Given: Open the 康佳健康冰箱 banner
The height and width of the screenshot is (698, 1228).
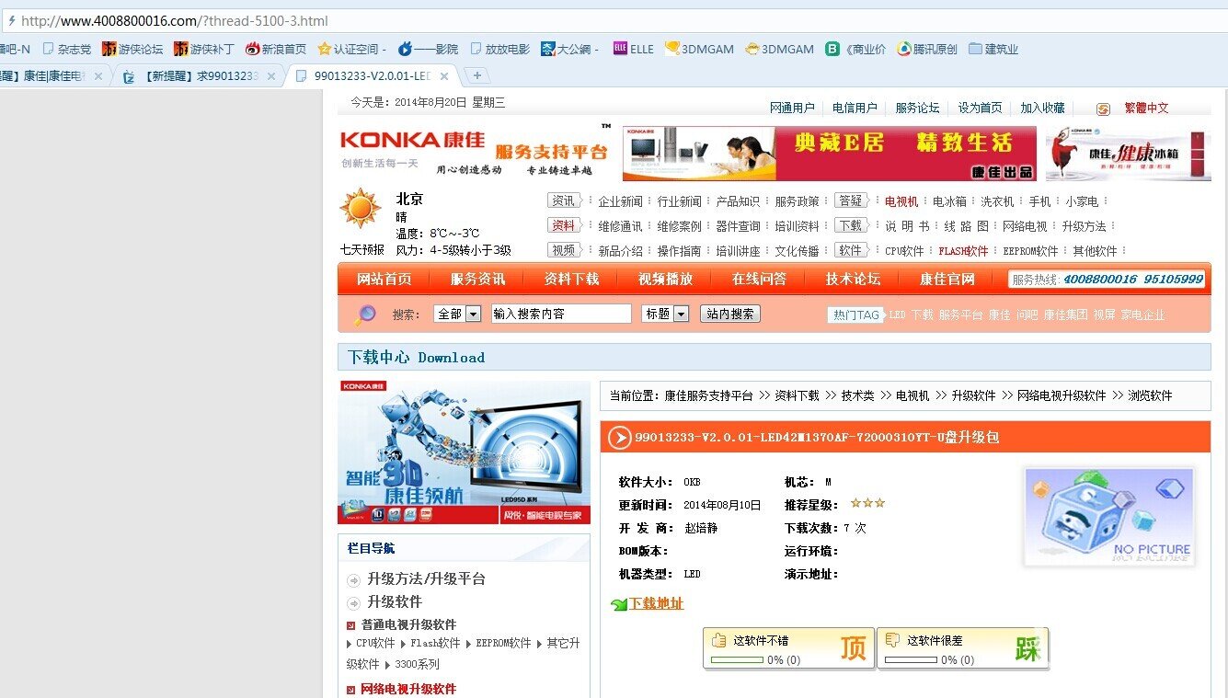Looking at the screenshot, I should point(1128,154).
